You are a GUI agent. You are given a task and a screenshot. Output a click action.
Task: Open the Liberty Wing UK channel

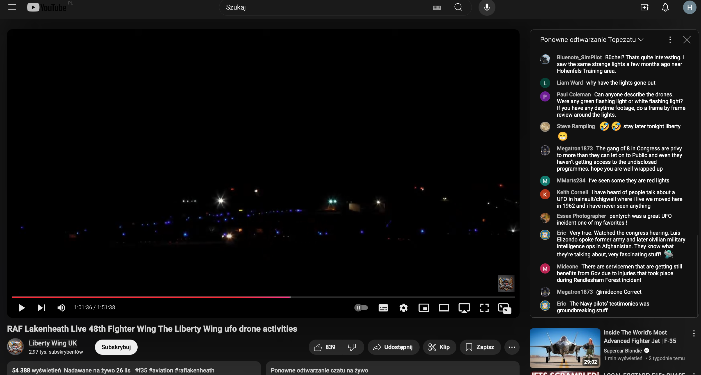[x=53, y=343]
